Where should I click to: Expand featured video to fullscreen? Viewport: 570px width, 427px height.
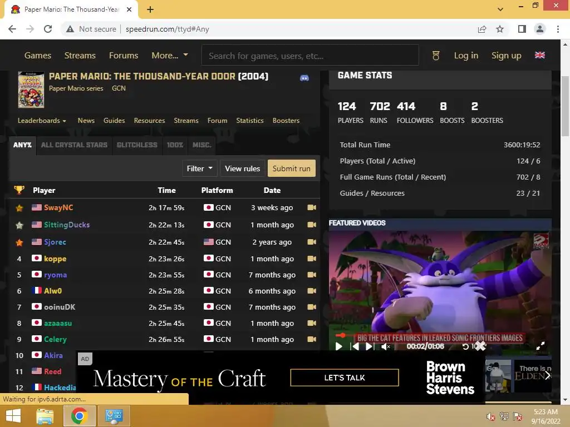click(540, 346)
